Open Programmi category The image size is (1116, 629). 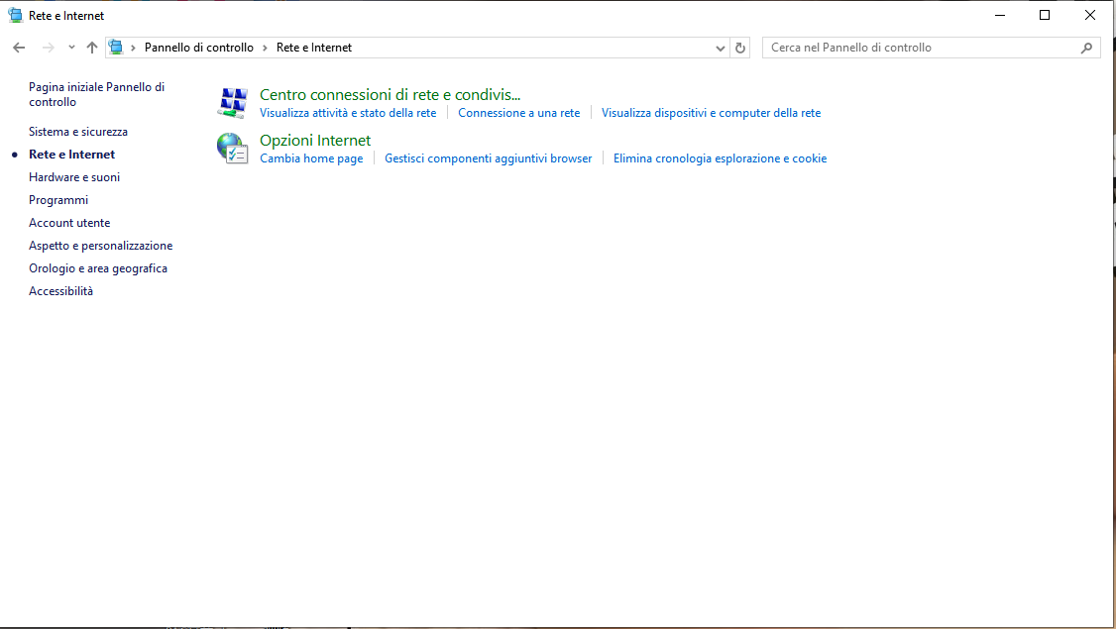tap(58, 200)
